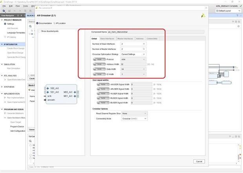
Task: Click Program Device in Flow Navigator
Action: [x=17, y=127]
